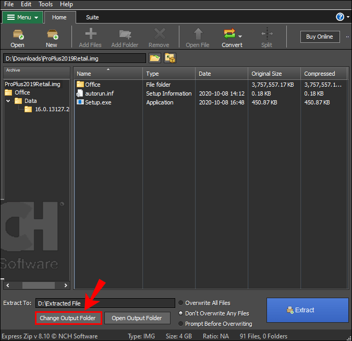Click the 3,757,557.17 KB original size cell
This screenshot has height=341, width=352.
click(x=273, y=85)
